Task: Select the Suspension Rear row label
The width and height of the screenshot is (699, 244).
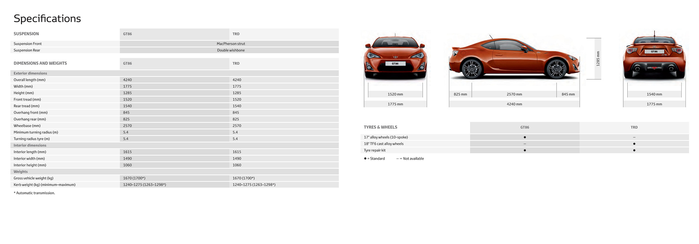Action: click(27, 50)
